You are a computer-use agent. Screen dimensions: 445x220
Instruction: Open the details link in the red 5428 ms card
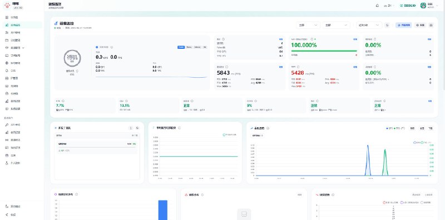(x=355, y=67)
